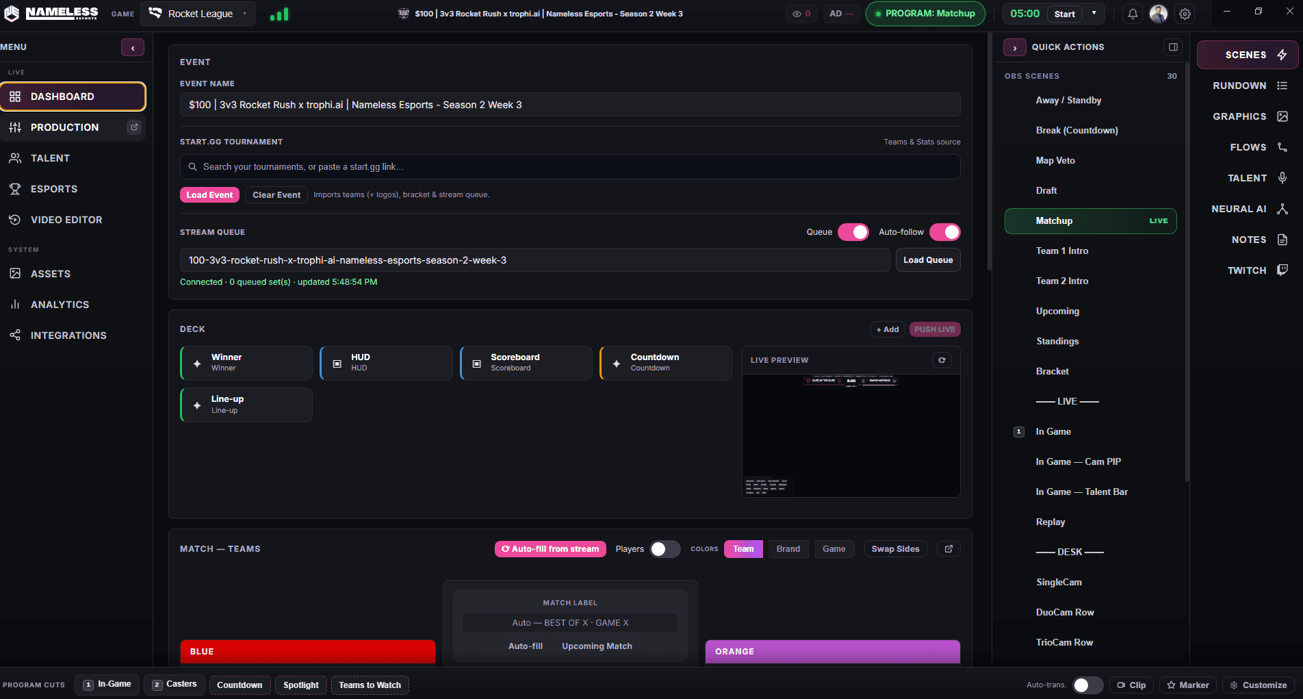
Task: Toggle the Queue switch
Action: coord(853,232)
